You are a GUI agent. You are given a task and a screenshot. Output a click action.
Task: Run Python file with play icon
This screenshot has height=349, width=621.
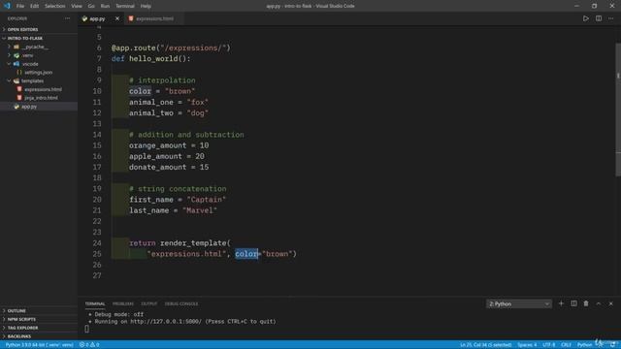[x=585, y=18]
